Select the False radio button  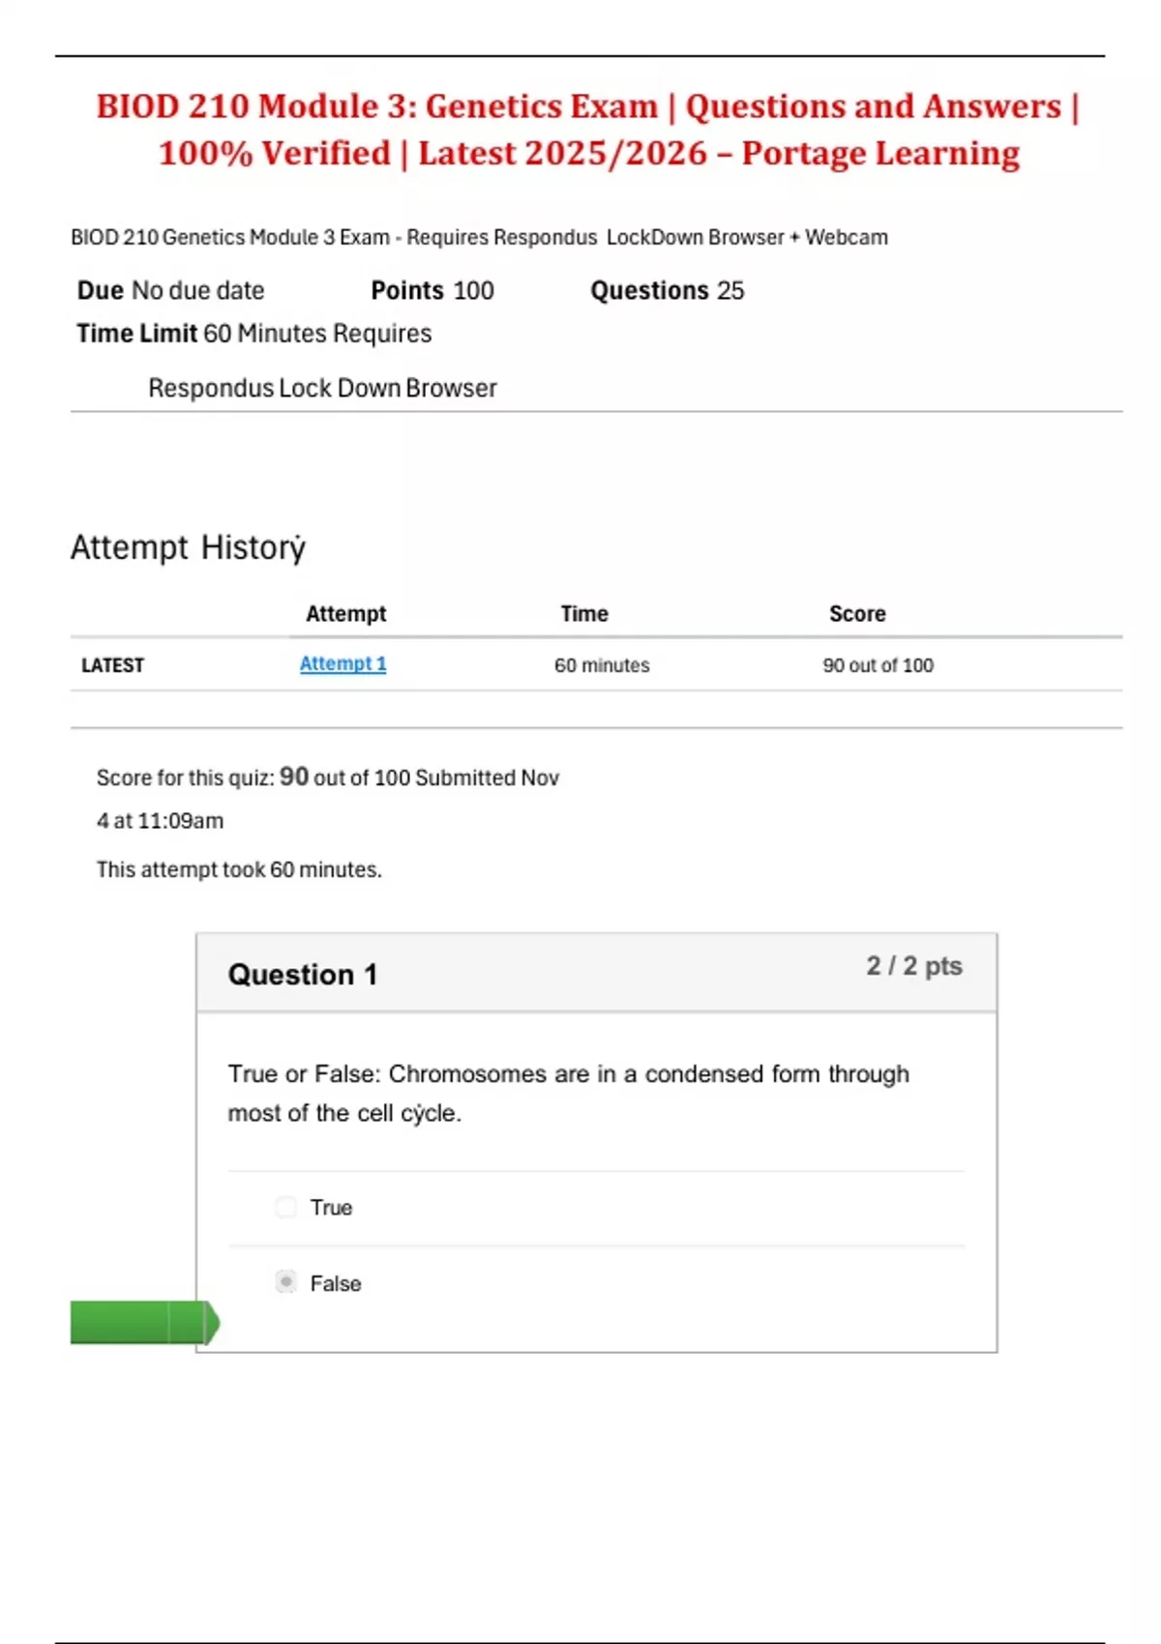click(x=286, y=1282)
